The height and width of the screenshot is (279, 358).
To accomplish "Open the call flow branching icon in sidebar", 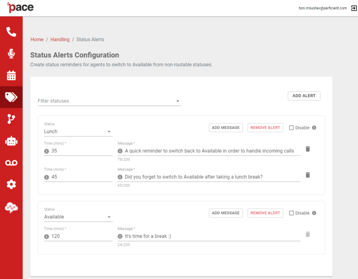I will [x=11, y=119].
